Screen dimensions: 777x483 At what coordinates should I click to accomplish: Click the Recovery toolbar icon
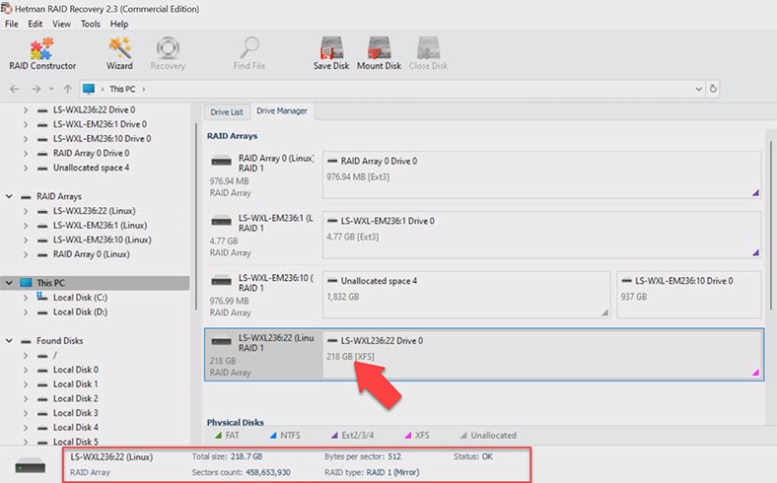click(168, 53)
